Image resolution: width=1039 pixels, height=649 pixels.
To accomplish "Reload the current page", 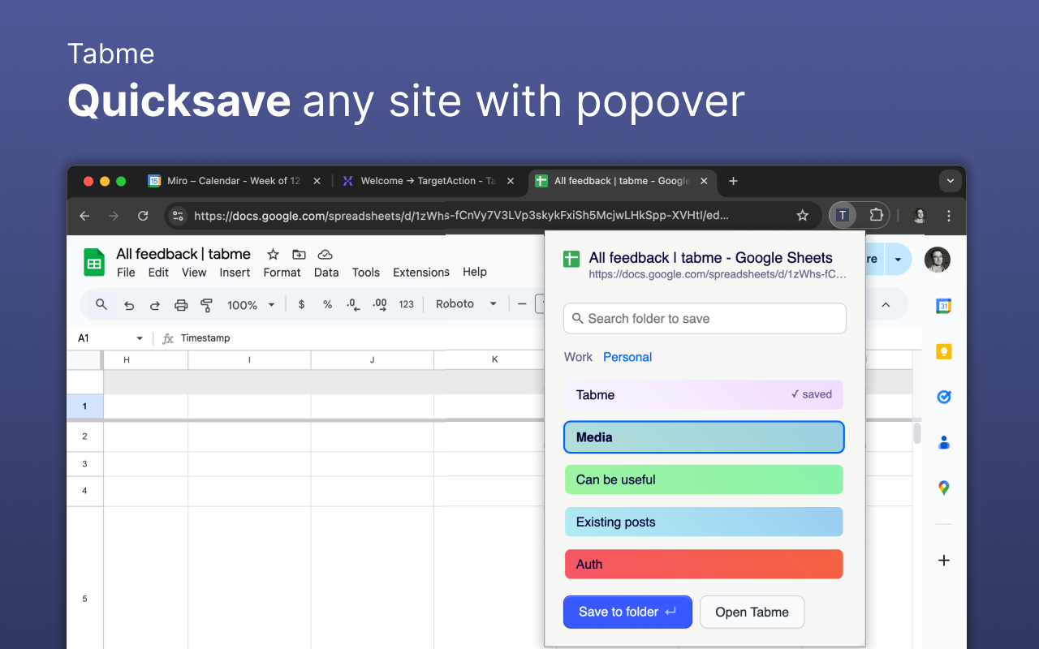I will tap(143, 216).
